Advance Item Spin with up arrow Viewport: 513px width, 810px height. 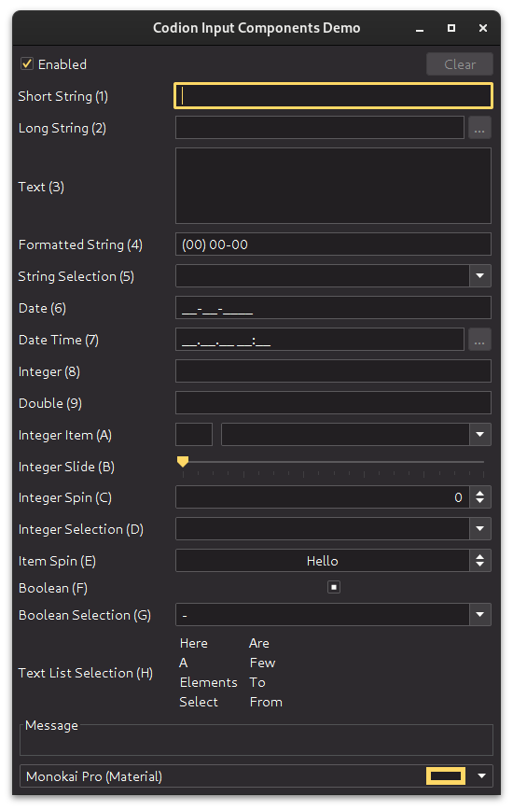pyautogui.click(x=480, y=556)
